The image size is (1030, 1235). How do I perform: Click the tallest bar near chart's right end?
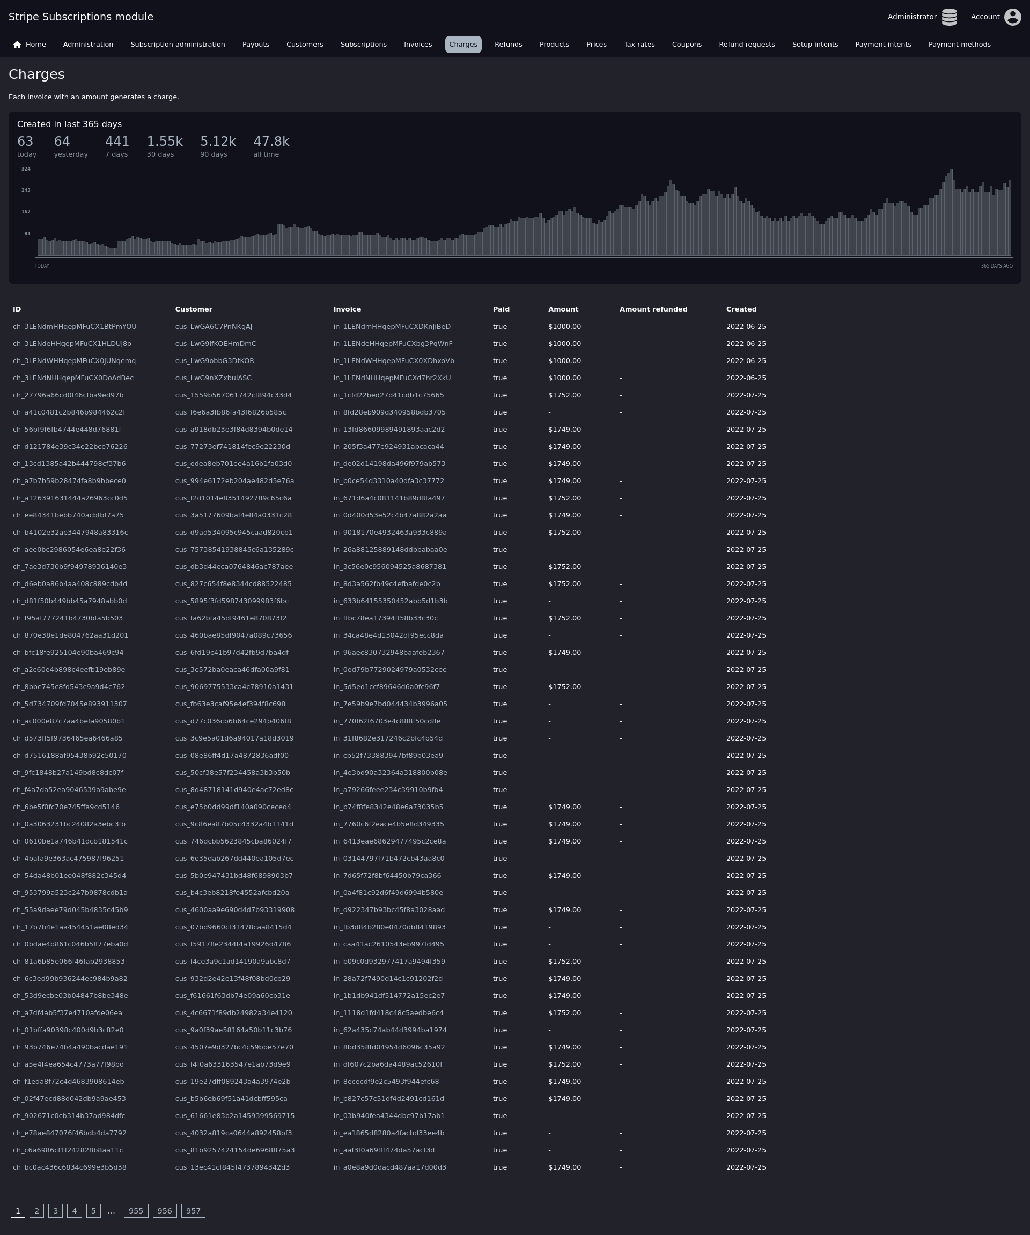coord(951,213)
